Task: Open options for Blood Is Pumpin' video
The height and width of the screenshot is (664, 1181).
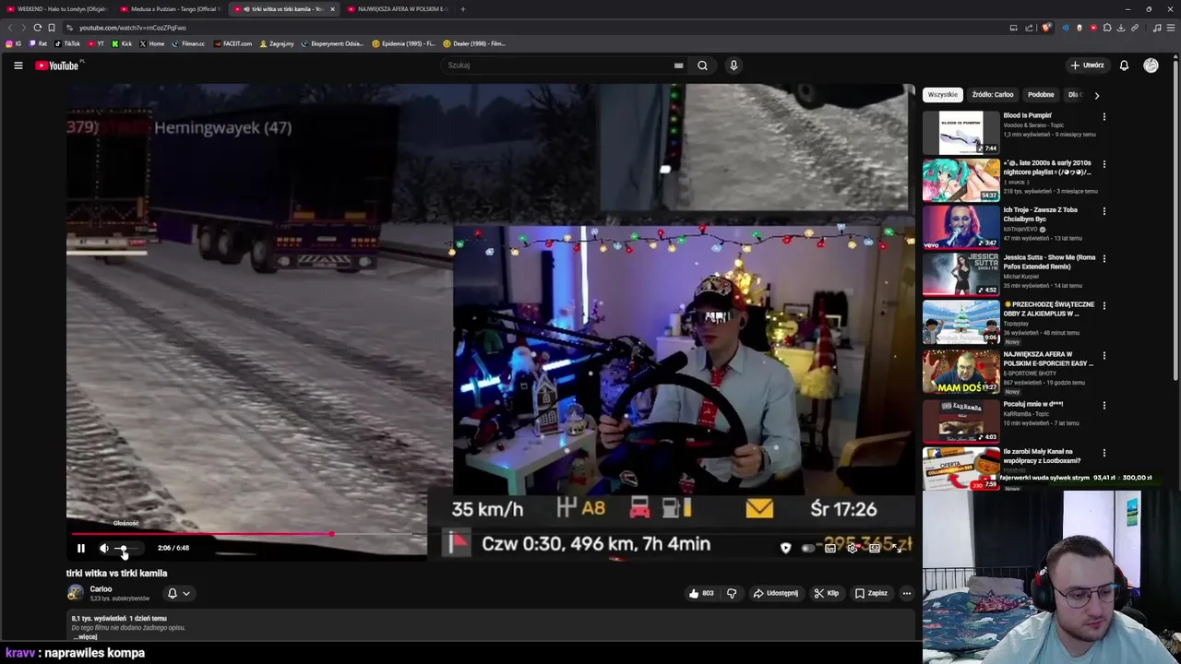Action: tap(1103, 117)
